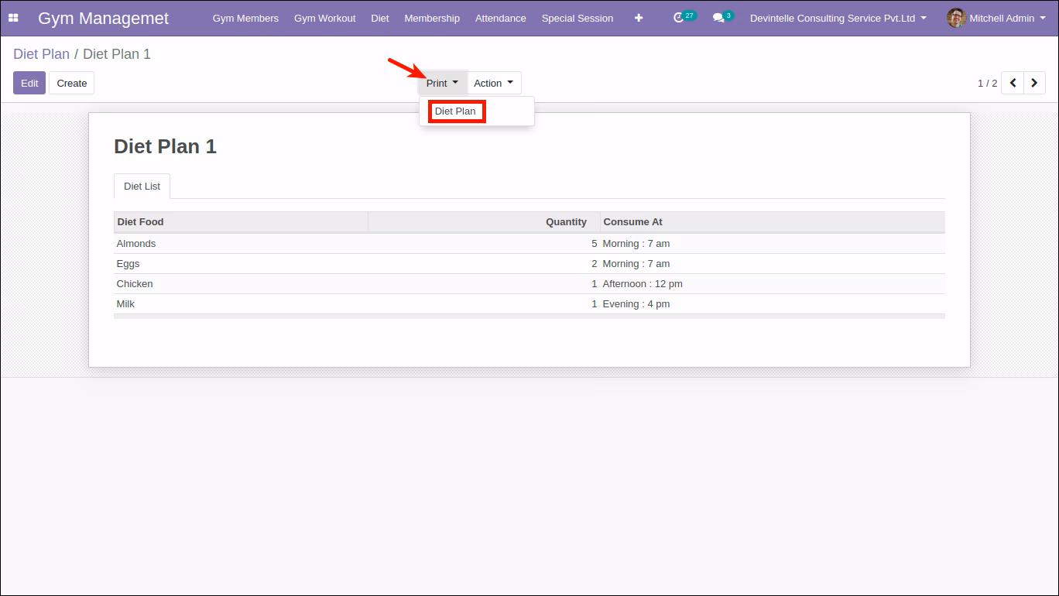Open the Attendance menu
The image size is (1059, 596).
(x=501, y=18)
